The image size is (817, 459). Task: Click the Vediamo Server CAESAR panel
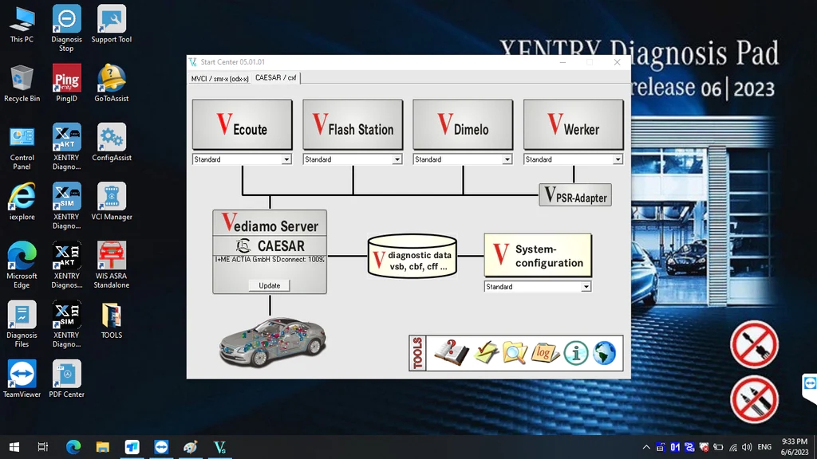pos(270,252)
